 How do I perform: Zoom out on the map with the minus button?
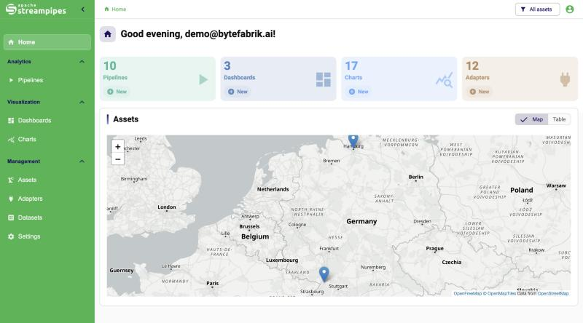(x=117, y=159)
